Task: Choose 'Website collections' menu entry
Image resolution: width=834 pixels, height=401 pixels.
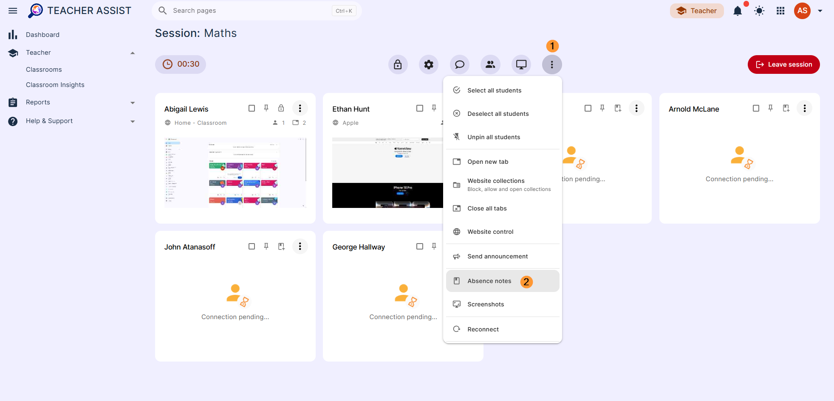Action: 503,185
